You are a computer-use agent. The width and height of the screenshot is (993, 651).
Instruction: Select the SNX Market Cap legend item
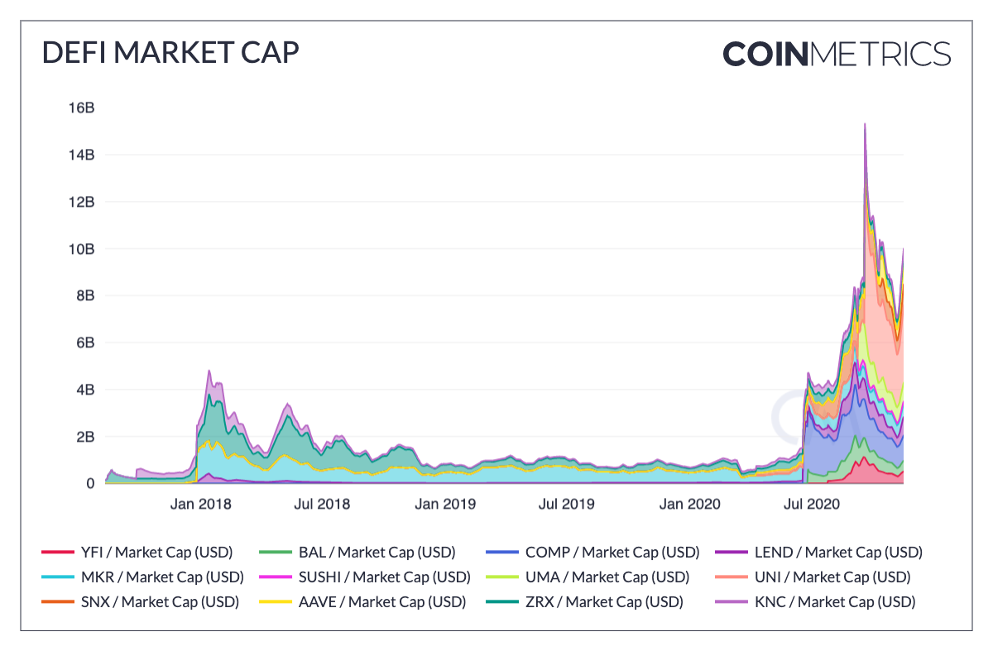coord(140,601)
